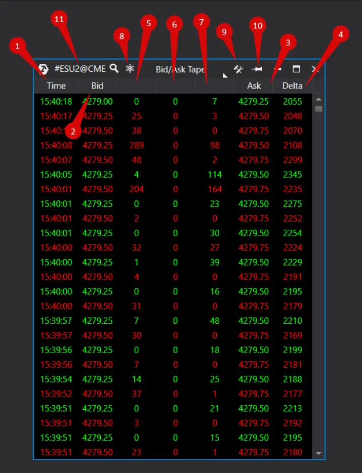Click the Bid column header
This screenshot has height=473, width=362.
coord(97,86)
